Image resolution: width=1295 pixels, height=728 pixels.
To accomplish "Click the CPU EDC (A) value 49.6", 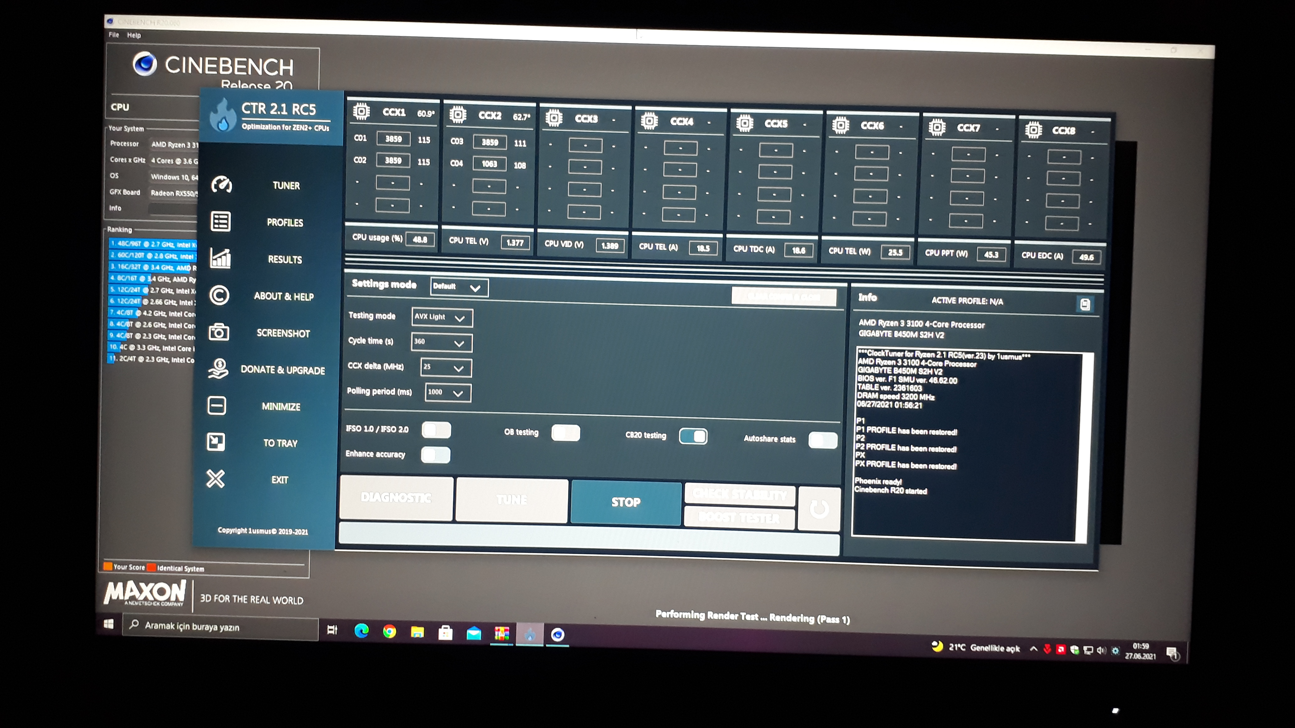I will point(1086,257).
